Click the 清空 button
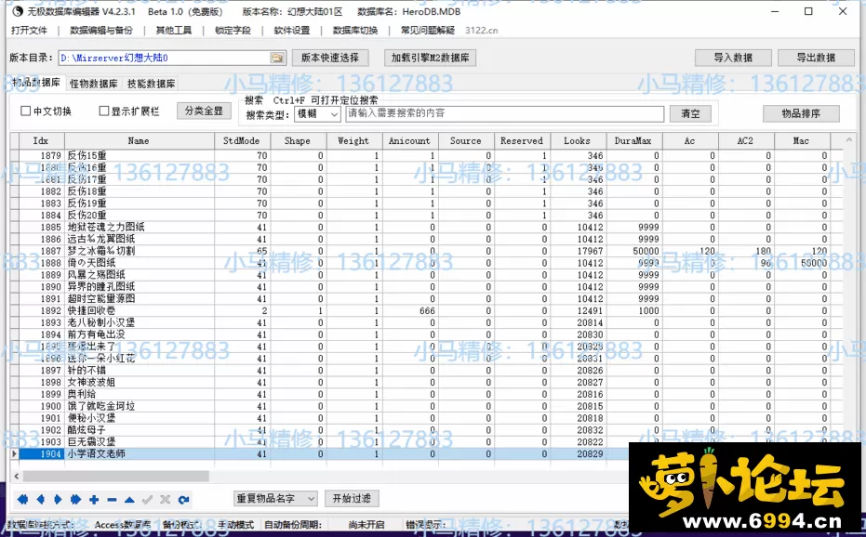Screen dimensions: 866x537 point(690,113)
